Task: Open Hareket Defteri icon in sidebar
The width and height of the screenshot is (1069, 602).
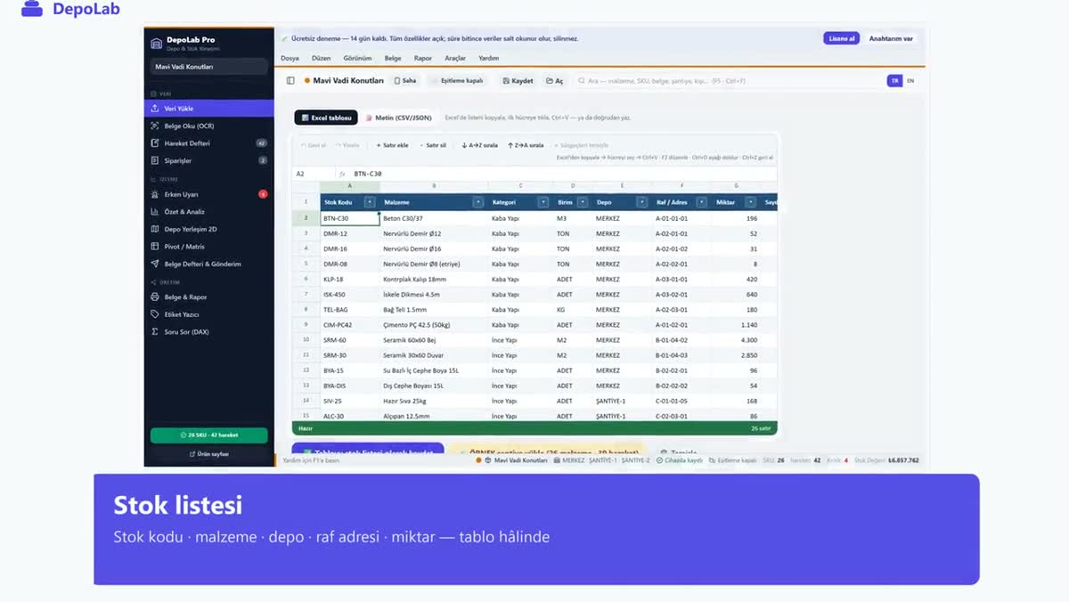Action: [x=155, y=143]
